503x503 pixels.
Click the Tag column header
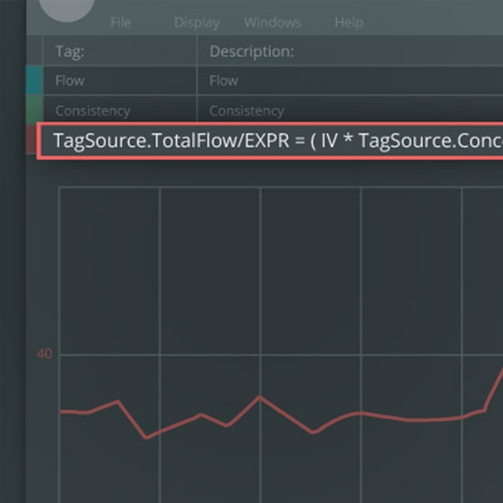[x=70, y=51]
